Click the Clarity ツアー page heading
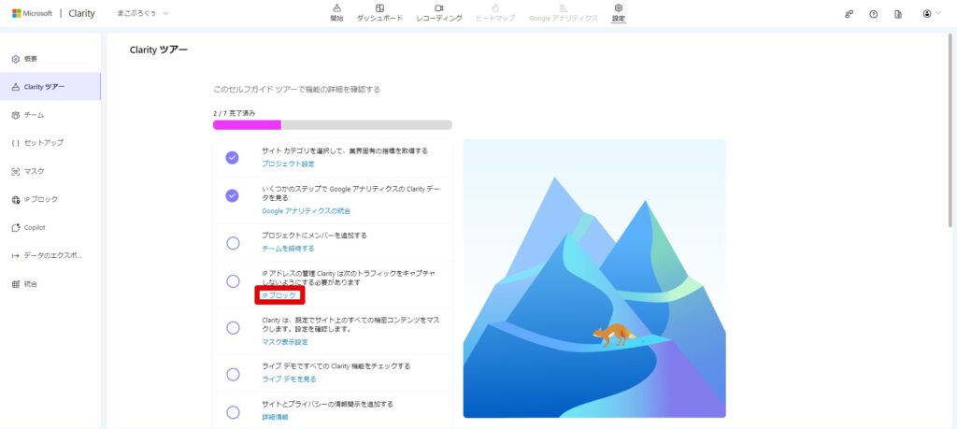 (x=159, y=50)
